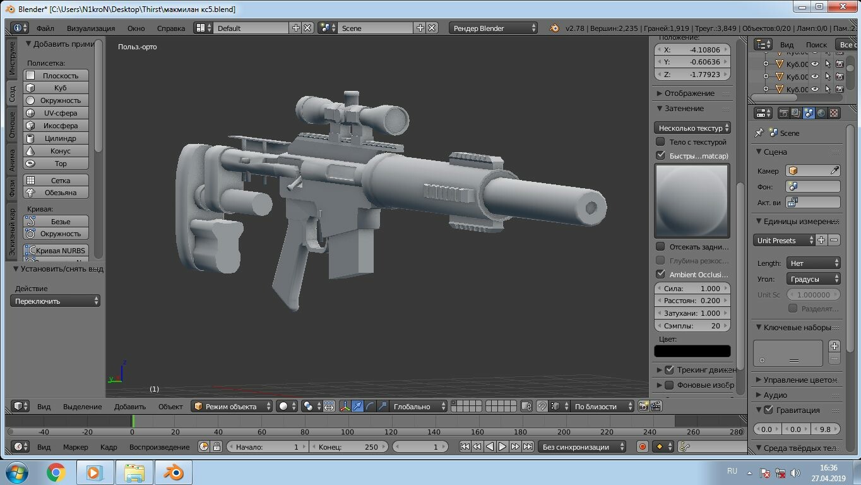The width and height of the screenshot is (861, 485).
Task: Open the 'Маркер' timeline menu
Action: 76,446
